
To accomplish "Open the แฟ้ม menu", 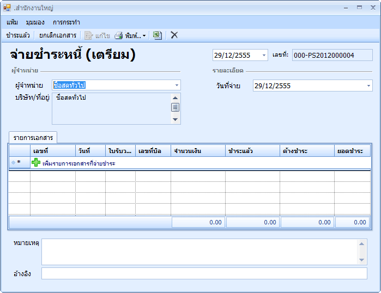I will [x=13, y=22].
